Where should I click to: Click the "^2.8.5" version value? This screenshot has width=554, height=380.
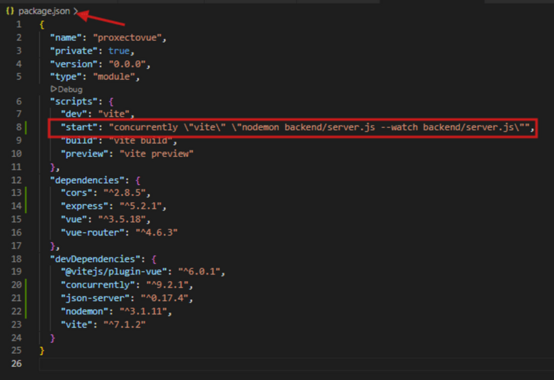tap(125, 193)
